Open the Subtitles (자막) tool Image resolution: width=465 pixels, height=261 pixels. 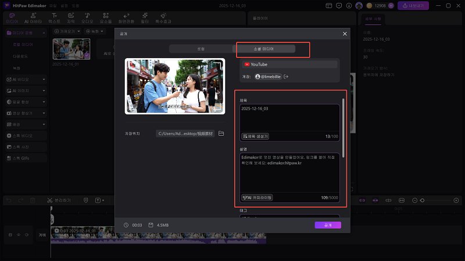[70, 19]
